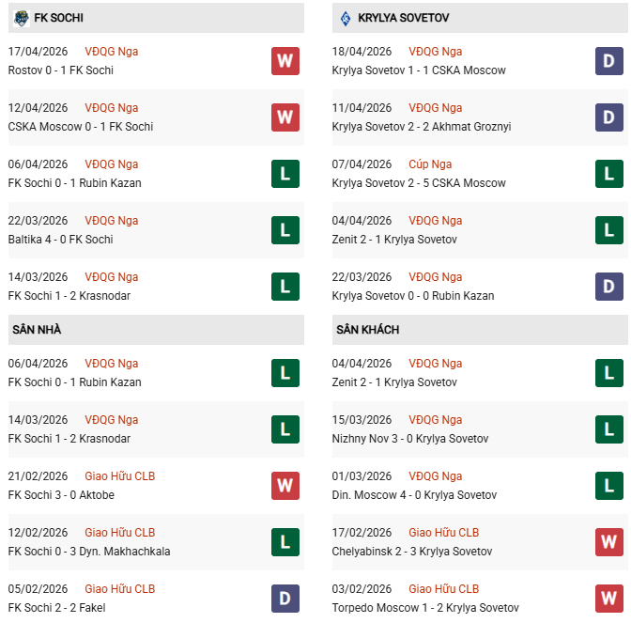Click D badge for Krylya Sovetov 1 - 1 CSKA Moscow
This screenshot has height=623, width=631.
609,61
